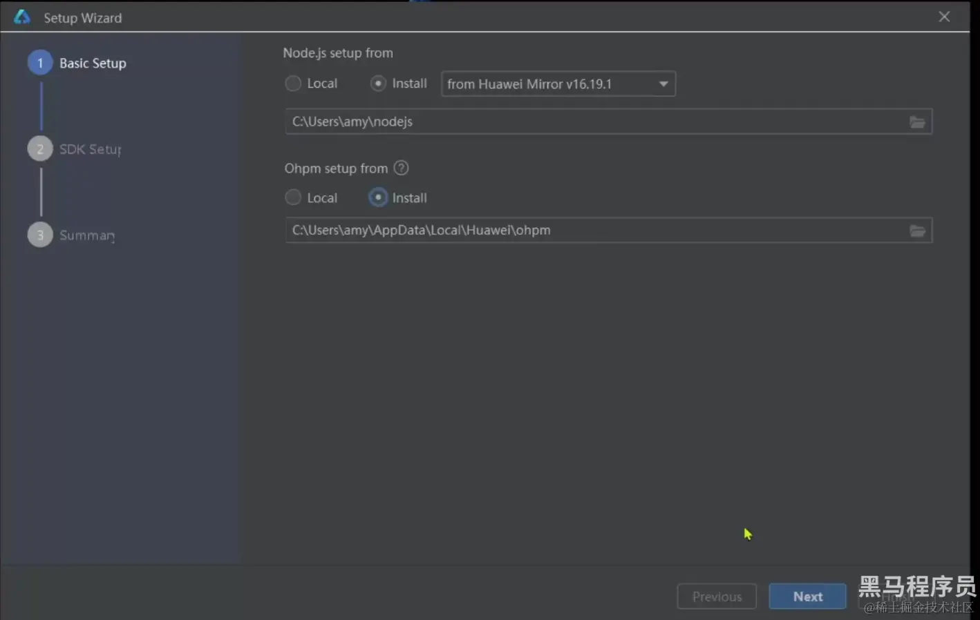Click the DevEco Studio logo icon
This screenshot has width=980, height=620.
22,17
